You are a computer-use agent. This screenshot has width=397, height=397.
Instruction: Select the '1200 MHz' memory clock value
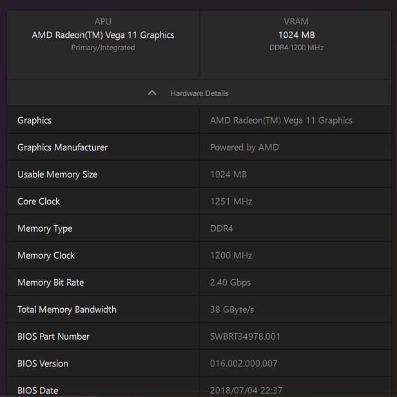click(231, 255)
